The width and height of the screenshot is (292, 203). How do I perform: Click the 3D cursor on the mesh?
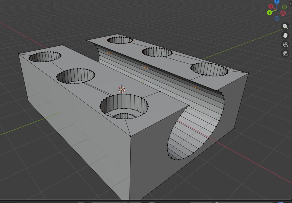pos(121,89)
